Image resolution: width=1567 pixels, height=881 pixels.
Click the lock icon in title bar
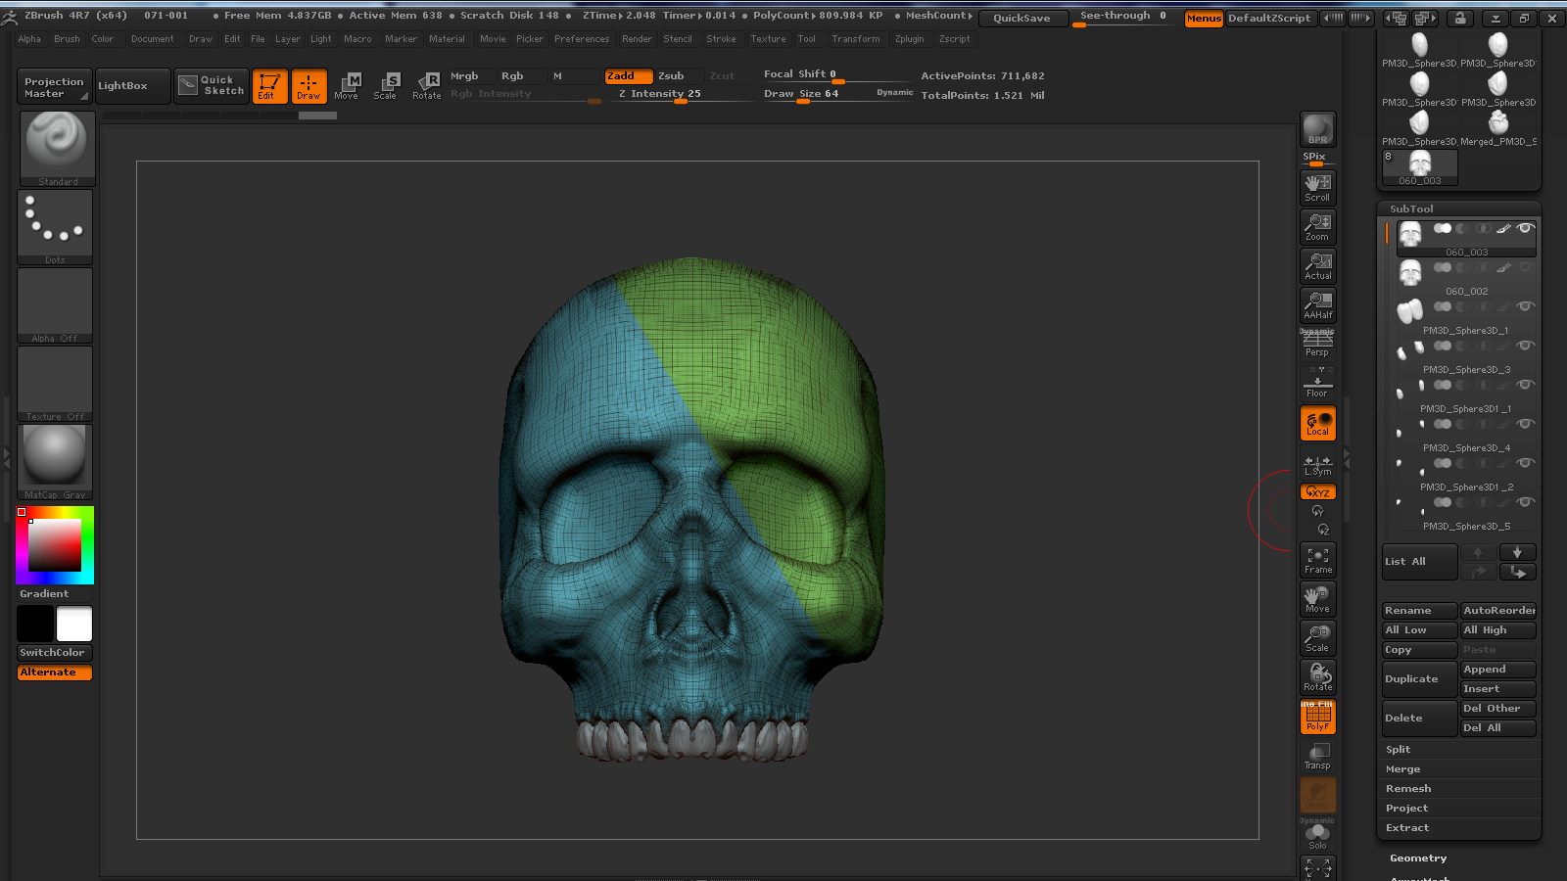[1460, 19]
